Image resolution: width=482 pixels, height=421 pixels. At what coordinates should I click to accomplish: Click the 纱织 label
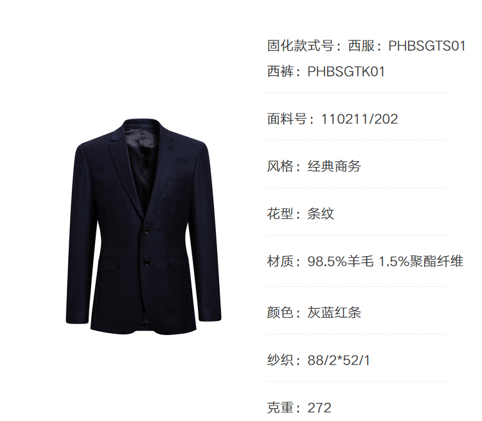[x=280, y=361]
